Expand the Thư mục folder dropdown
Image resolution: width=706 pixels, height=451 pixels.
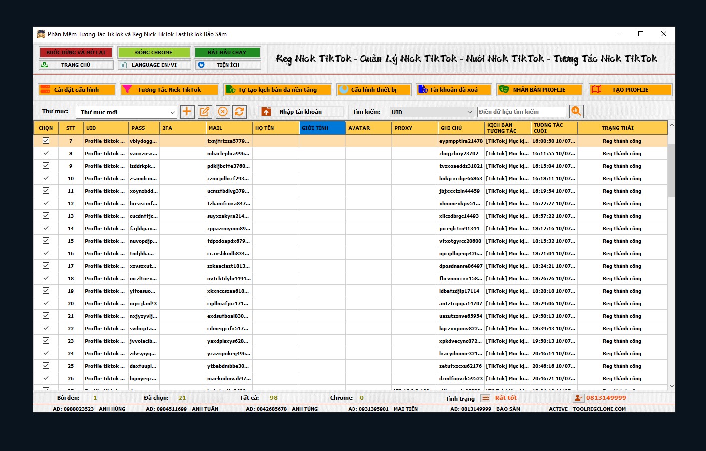(172, 112)
